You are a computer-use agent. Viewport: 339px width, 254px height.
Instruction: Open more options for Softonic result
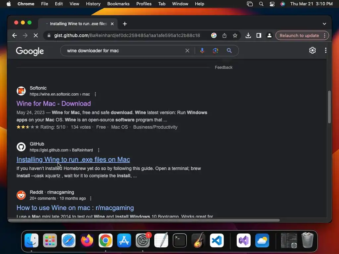click(95, 94)
